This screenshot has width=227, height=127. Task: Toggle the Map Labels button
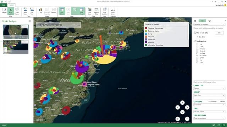tap(10, 11)
